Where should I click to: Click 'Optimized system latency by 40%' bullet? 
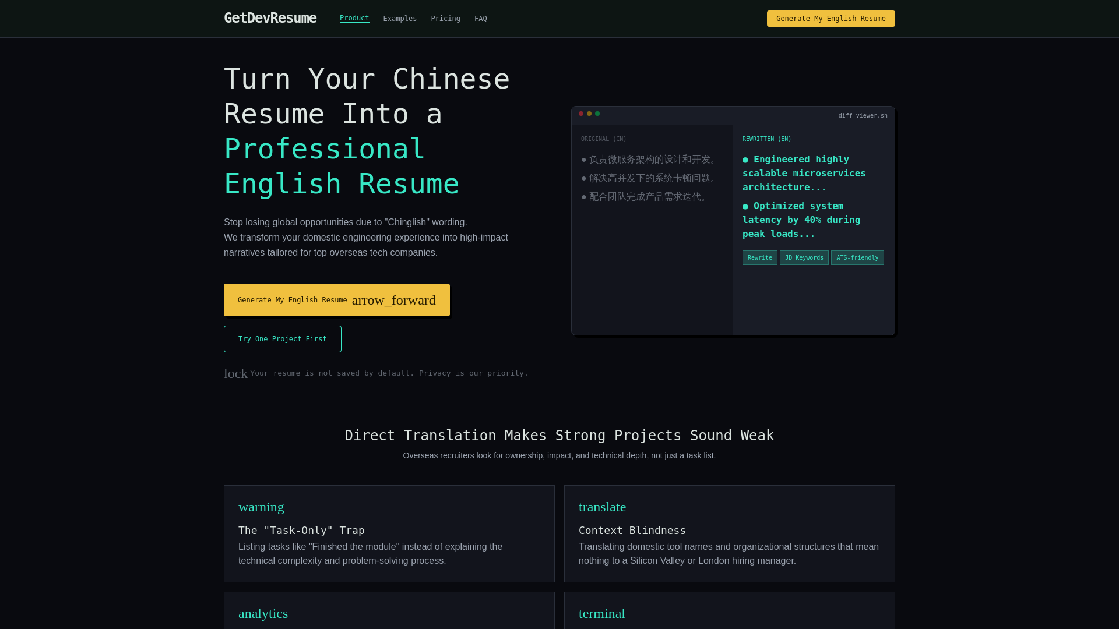coord(801,220)
